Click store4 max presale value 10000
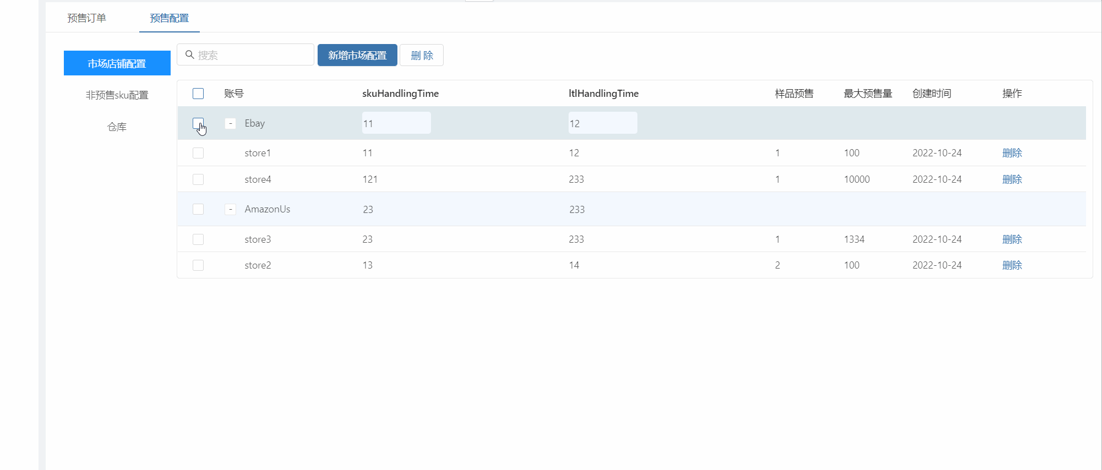Screen dimensions: 1102x470 click(x=857, y=179)
